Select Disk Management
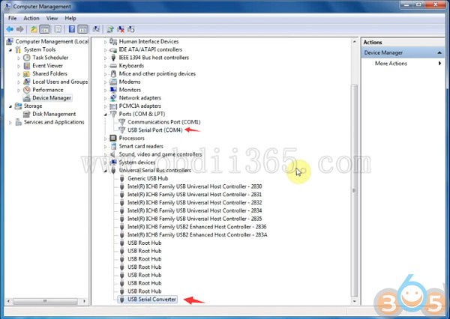450x319 pixels. [x=54, y=114]
